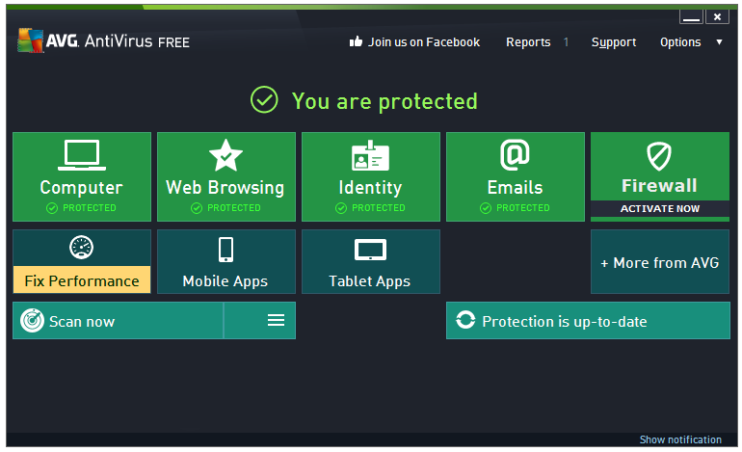
Task: Open the Reports menu
Action: [x=528, y=42]
